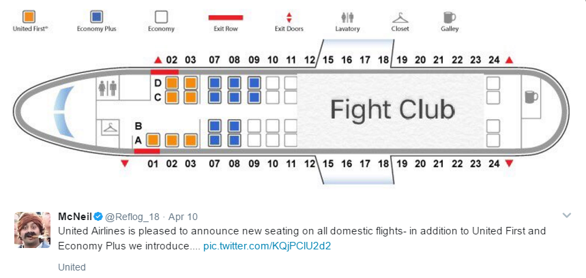Viewport: 586px width, 278px height.
Task: Click the Closet hanger icon in the legend
Action: click(x=400, y=18)
